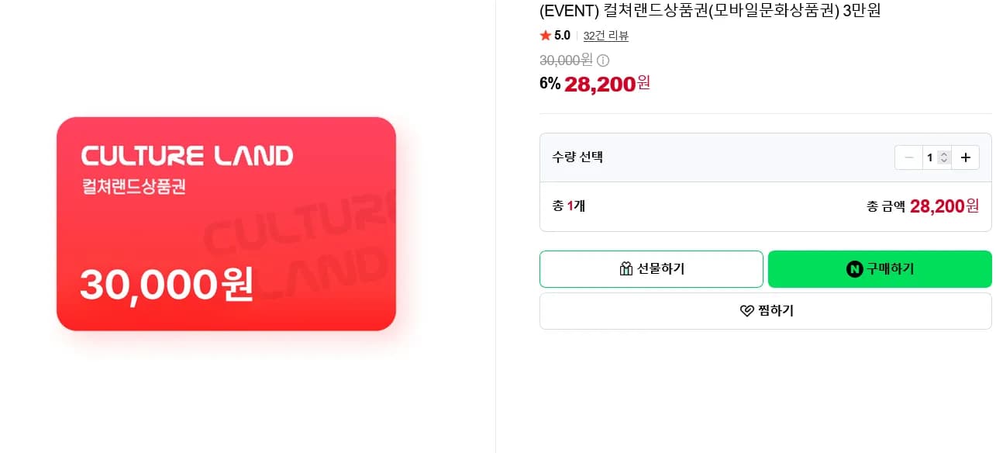Increase quantity with the plus button
This screenshot has width=996, height=453.
(x=965, y=157)
